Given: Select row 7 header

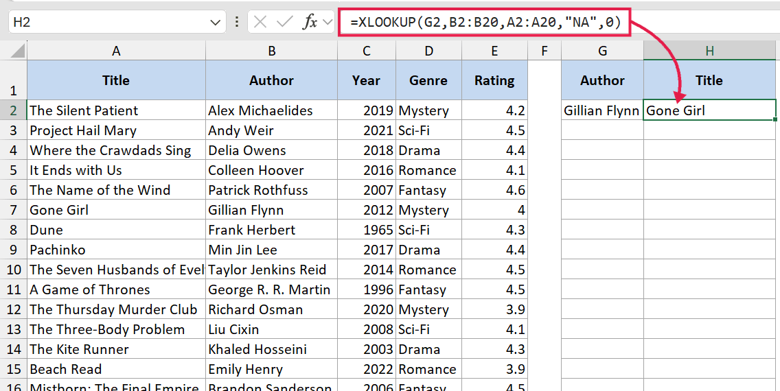Looking at the screenshot, I should [x=14, y=210].
